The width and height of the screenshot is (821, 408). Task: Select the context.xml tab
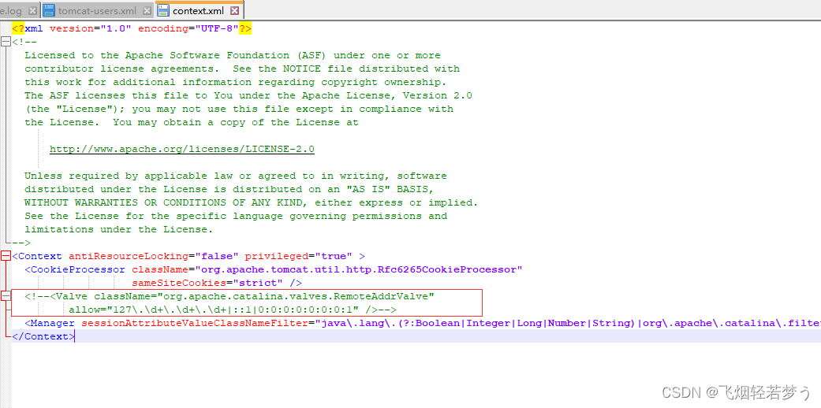point(200,10)
